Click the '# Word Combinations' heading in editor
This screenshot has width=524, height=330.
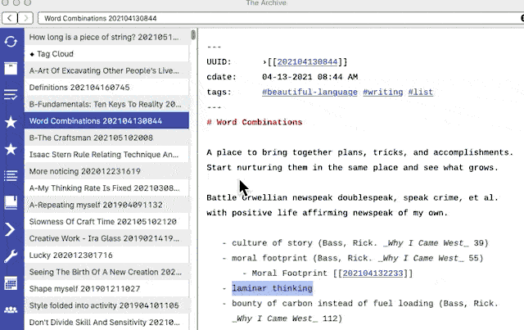(255, 122)
